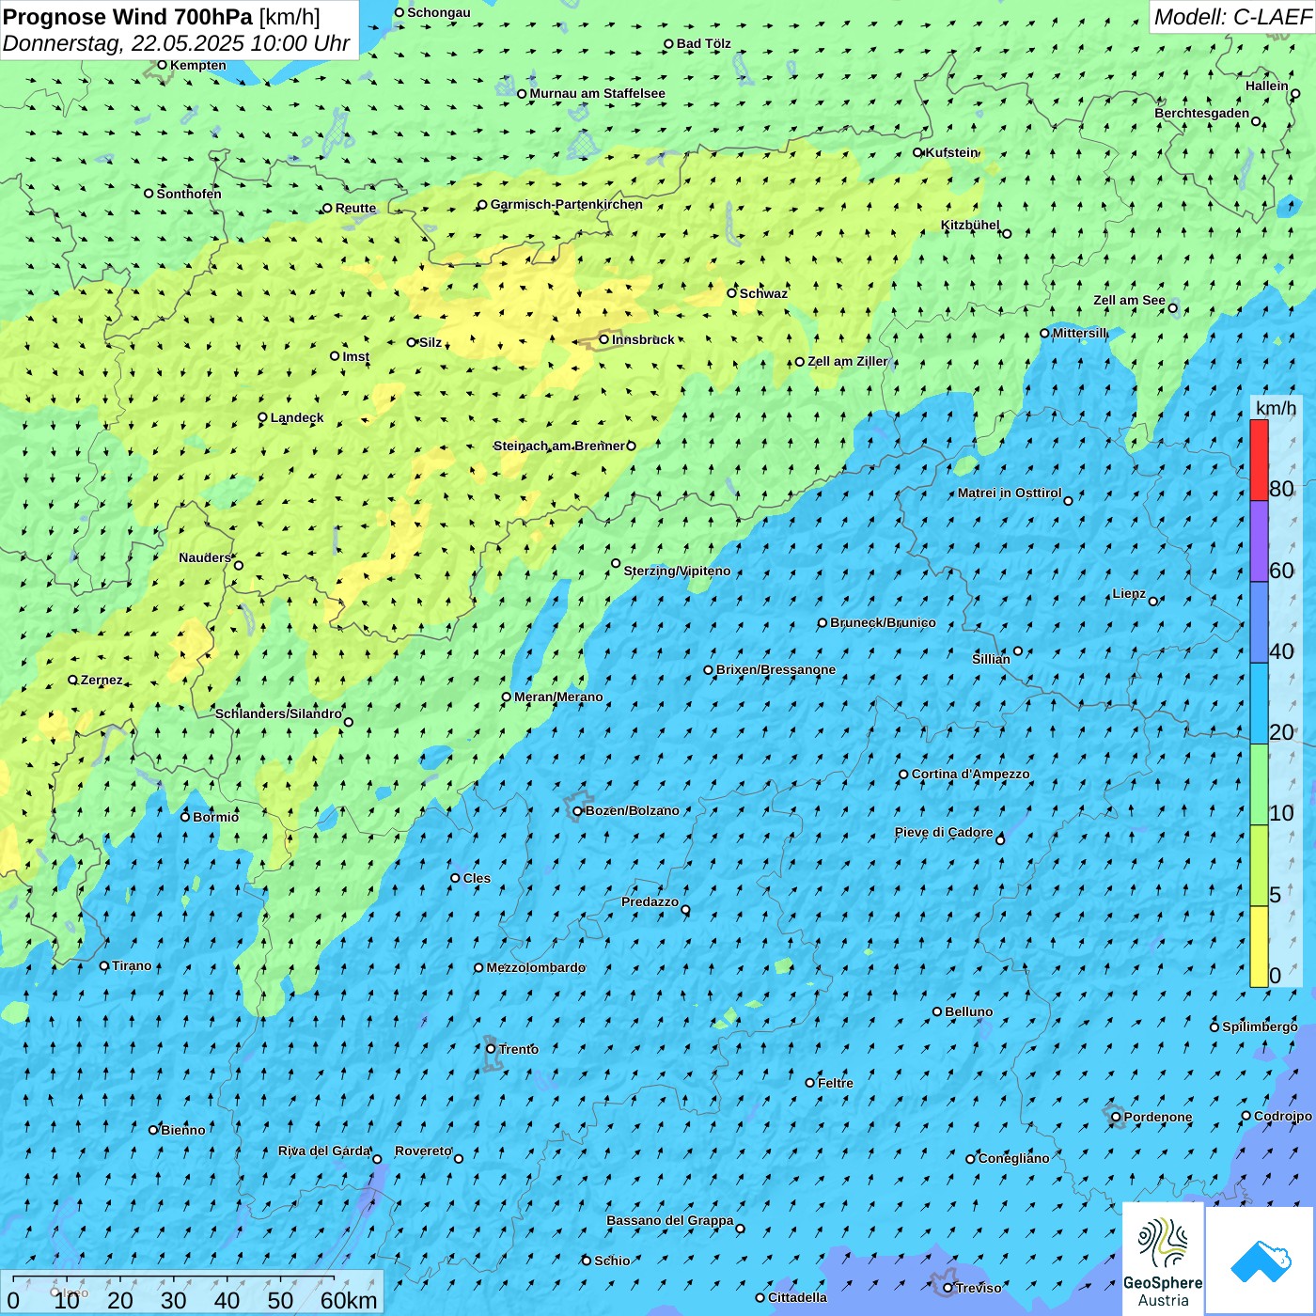Click the red legend color above 80

(x=1259, y=460)
